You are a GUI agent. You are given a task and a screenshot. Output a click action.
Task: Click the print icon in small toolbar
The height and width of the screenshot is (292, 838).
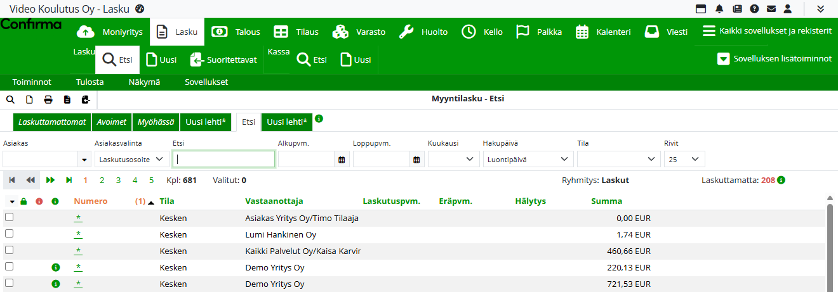click(x=48, y=99)
